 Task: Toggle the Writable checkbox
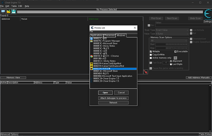coord(151,52)
